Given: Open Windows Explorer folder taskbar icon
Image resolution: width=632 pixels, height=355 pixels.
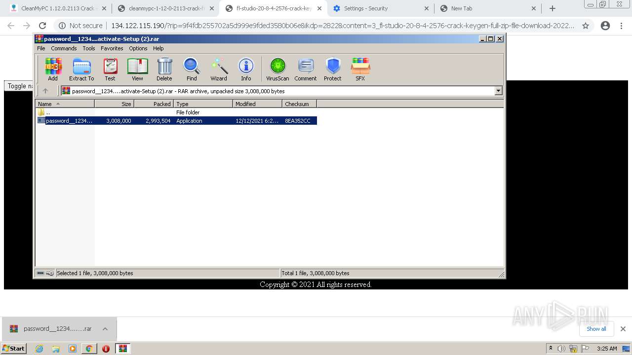Looking at the screenshot, I should coord(56,349).
